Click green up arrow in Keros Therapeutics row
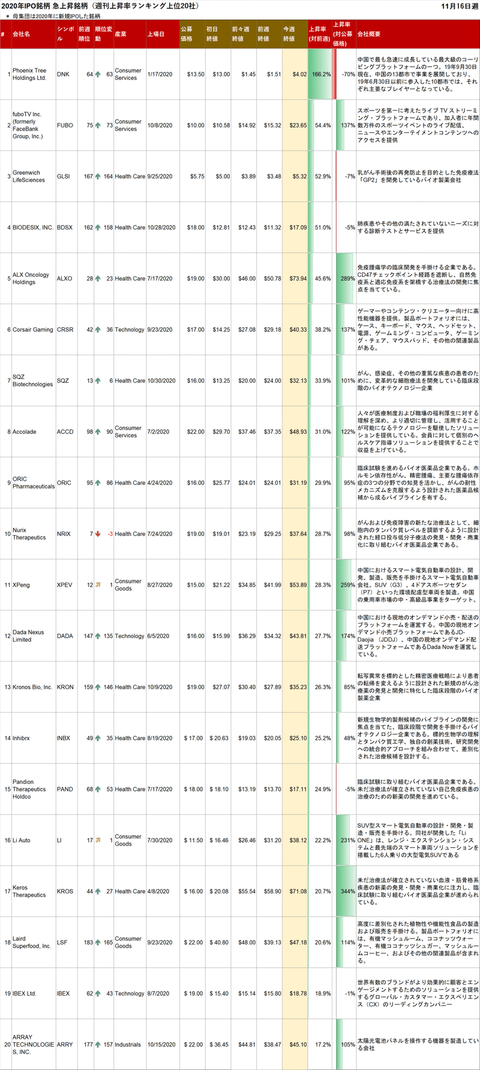This screenshot has width=480, height=1070. click(x=98, y=892)
